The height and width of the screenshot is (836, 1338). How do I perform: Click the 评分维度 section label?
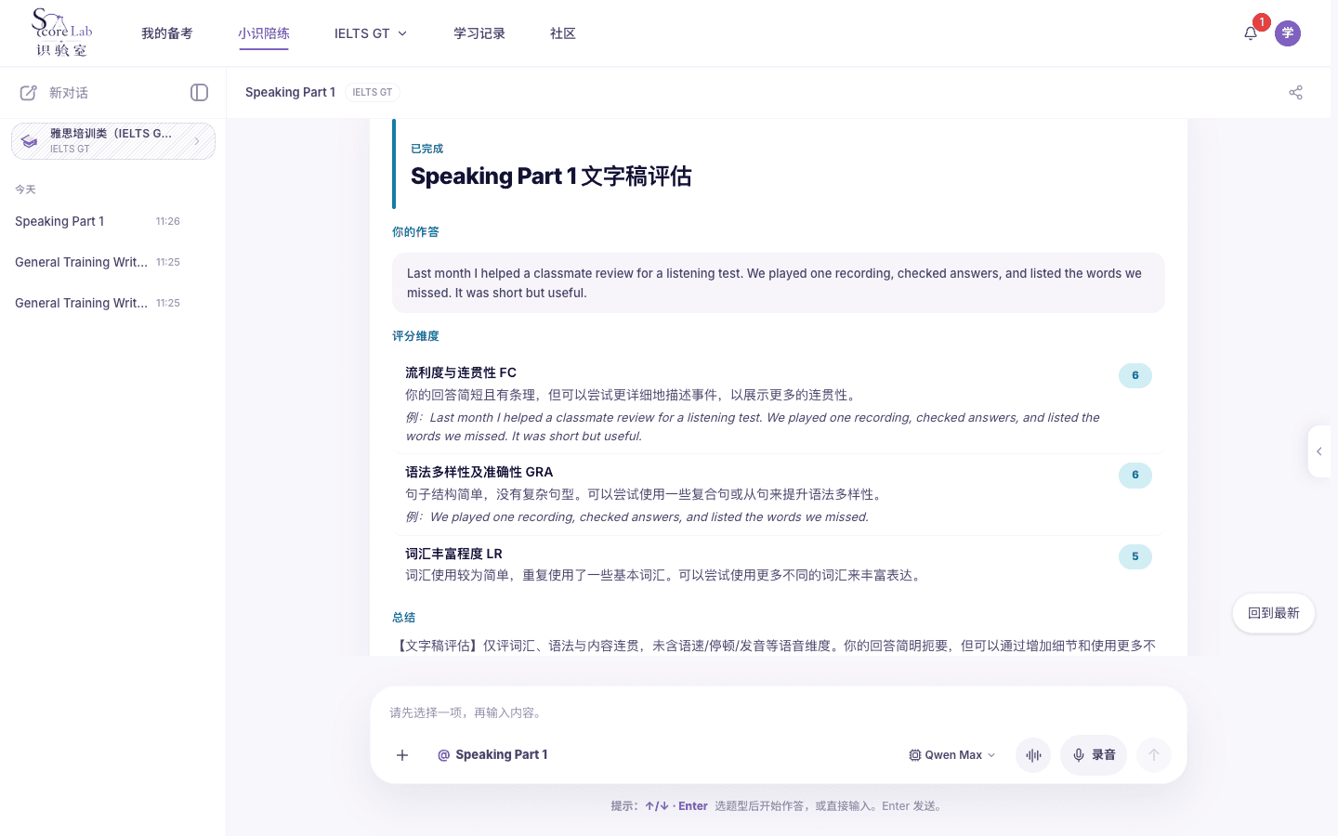pos(415,336)
